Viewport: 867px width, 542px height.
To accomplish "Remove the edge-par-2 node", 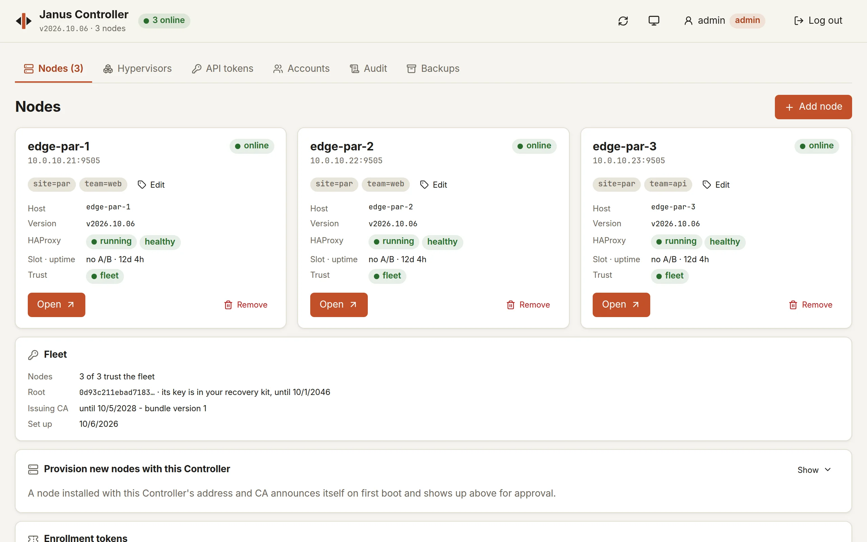I will (x=528, y=305).
